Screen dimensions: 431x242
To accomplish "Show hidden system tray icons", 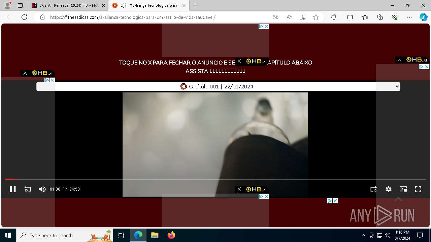I will (363, 235).
